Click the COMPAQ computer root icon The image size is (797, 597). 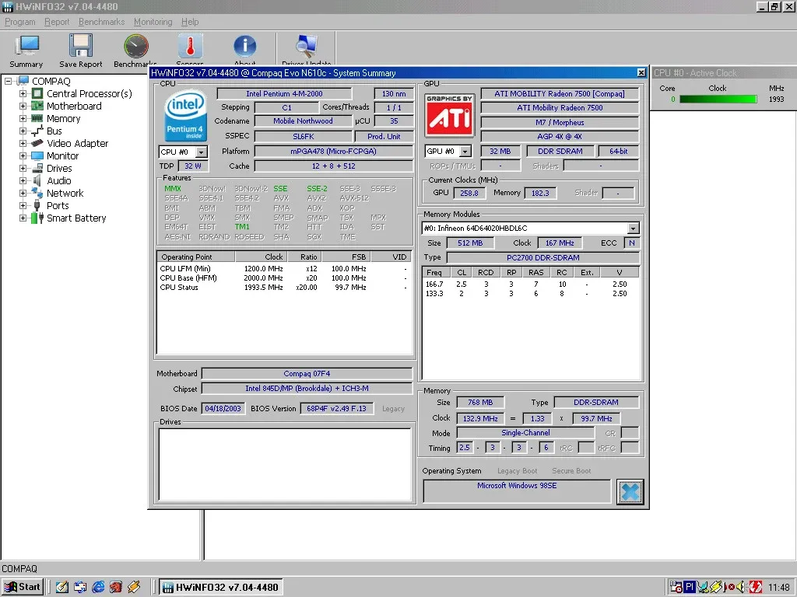tap(23, 81)
